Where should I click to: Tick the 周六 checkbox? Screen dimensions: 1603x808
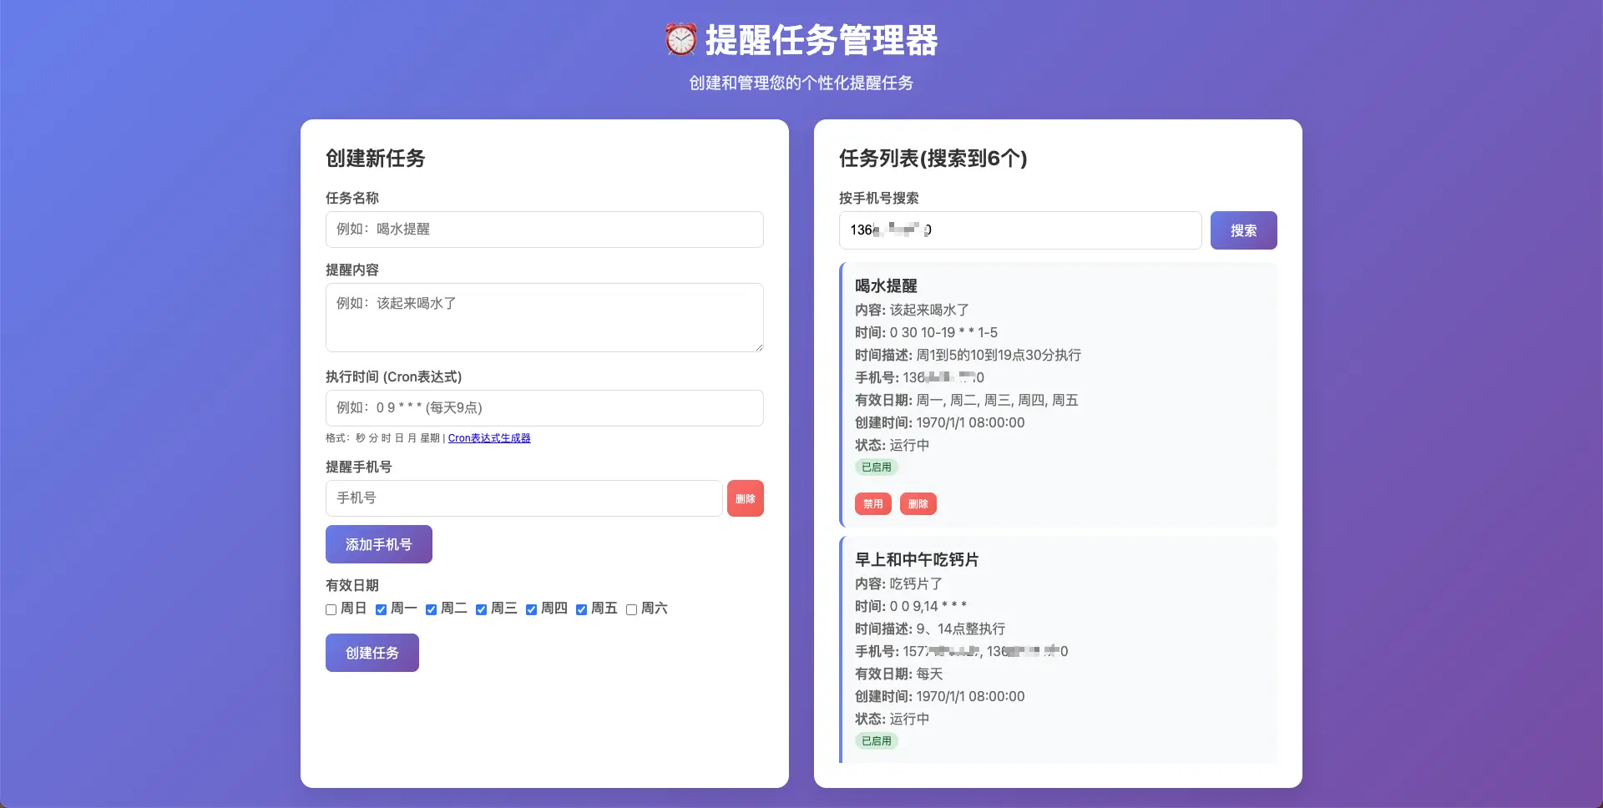(632, 609)
